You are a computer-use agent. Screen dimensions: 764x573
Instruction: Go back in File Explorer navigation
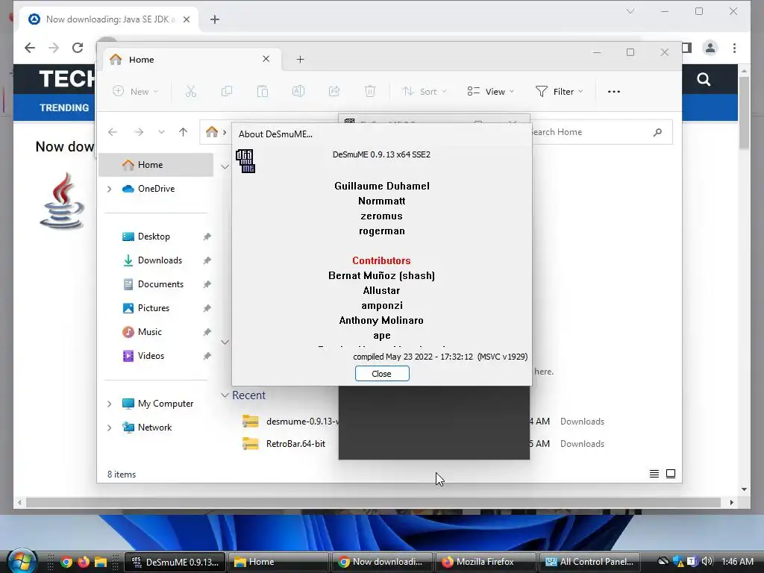pyautogui.click(x=113, y=132)
